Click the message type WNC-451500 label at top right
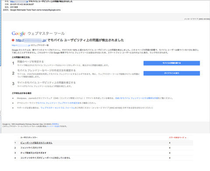This screenshot has width=210, height=171. pyautogui.click(x=197, y=19)
